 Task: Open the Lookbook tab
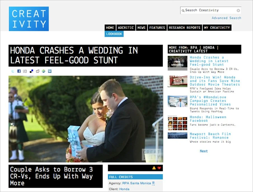pos(114,34)
